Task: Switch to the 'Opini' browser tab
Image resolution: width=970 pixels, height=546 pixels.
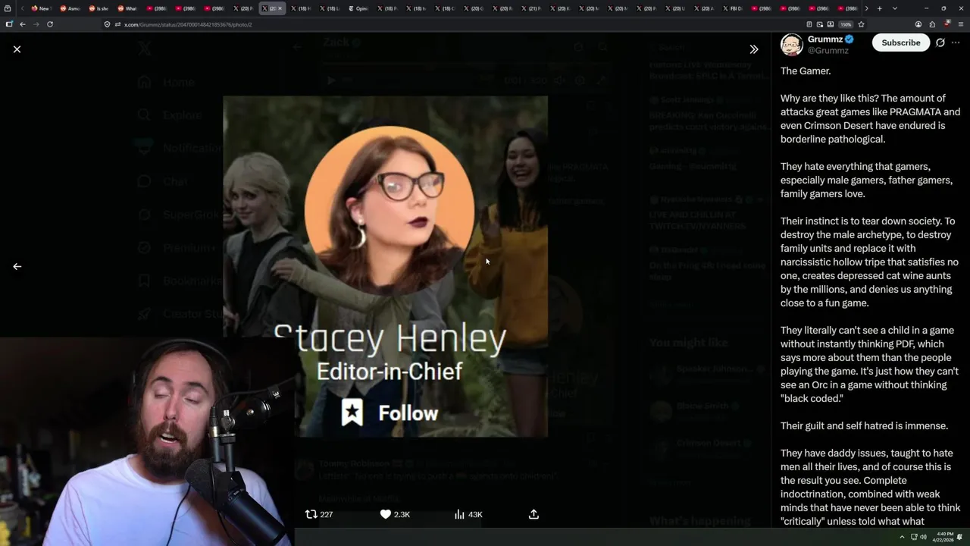Action: point(358,8)
